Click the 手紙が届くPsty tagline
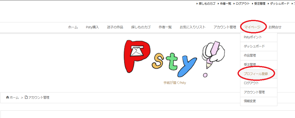Viewport: 295px width, 118px height. (175, 83)
